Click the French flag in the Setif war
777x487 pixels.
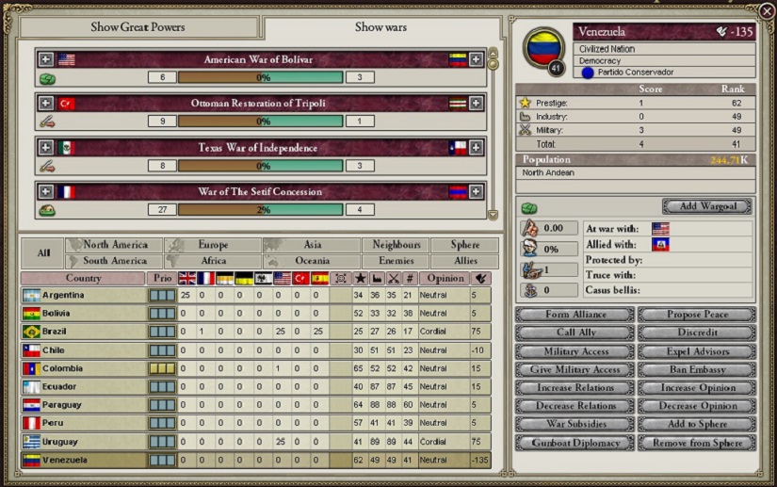pos(66,191)
